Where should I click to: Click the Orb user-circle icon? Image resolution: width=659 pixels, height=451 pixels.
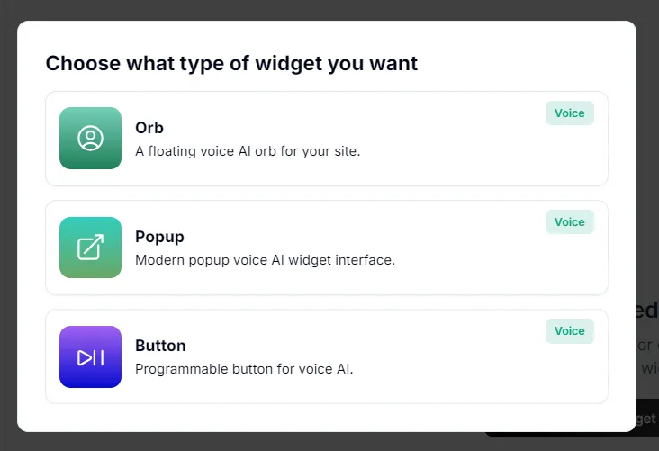point(90,138)
